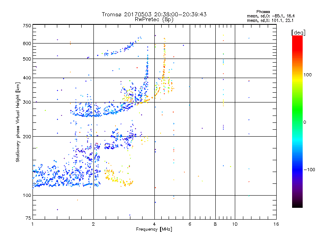Image resolution: width=325 pixels, height=244 pixels.
Task: Click the x-axis label '16'
Action: click(x=276, y=224)
